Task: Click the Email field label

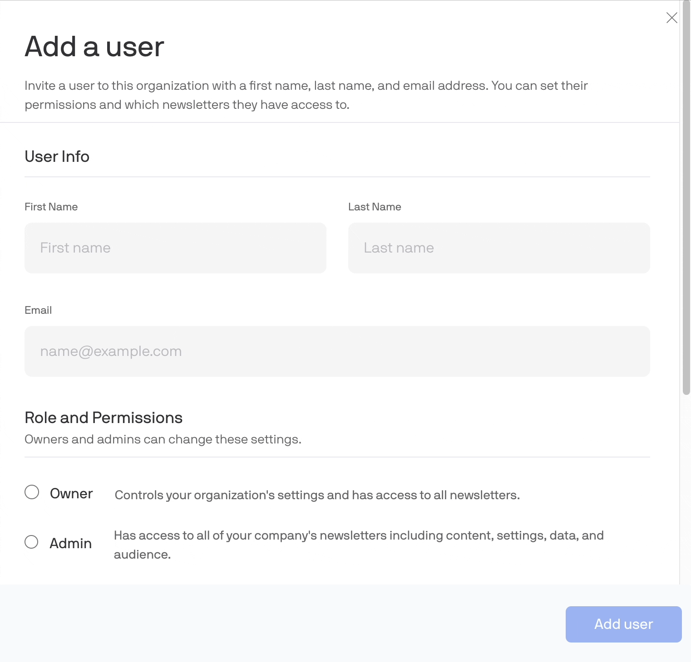Action: pyautogui.click(x=38, y=310)
